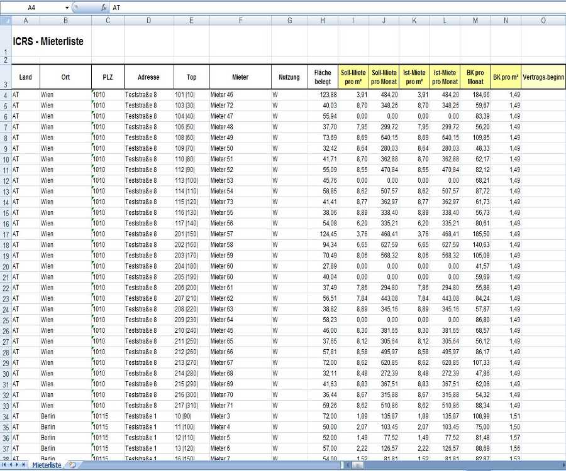Jump to first sheet tab arrow
This screenshot has height=471, width=566.
pyautogui.click(x=4, y=465)
